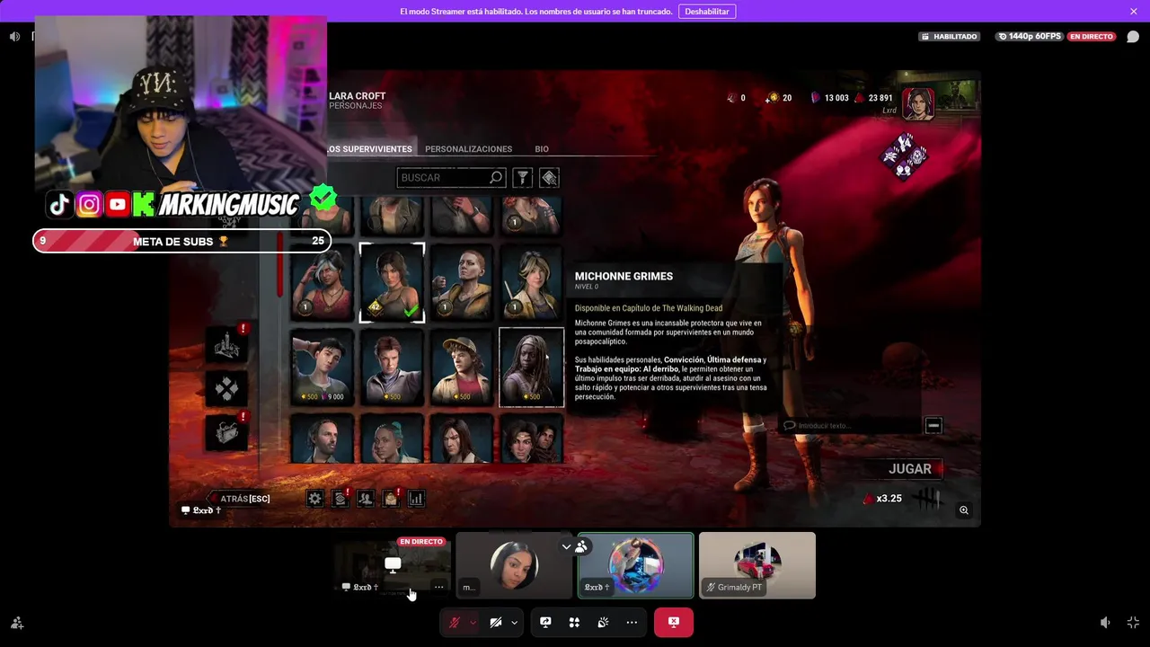1150x647 pixels.
Task: Adjust stream volume icon at top left
Action: tap(14, 37)
